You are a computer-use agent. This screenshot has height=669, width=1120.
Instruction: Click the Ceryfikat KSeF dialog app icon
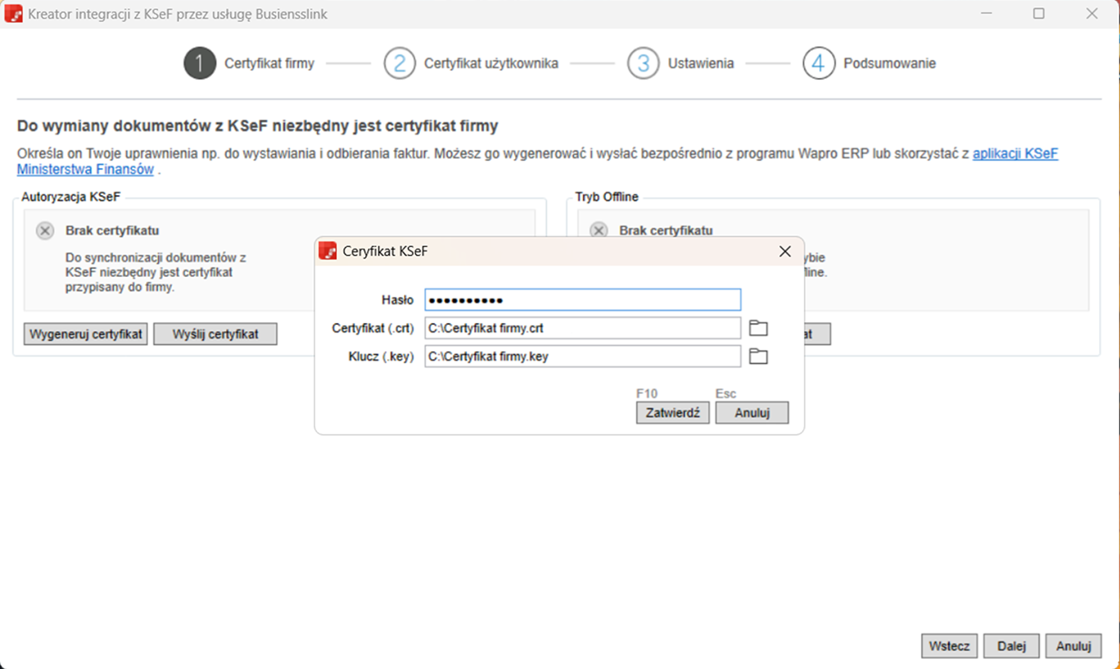(x=328, y=251)
